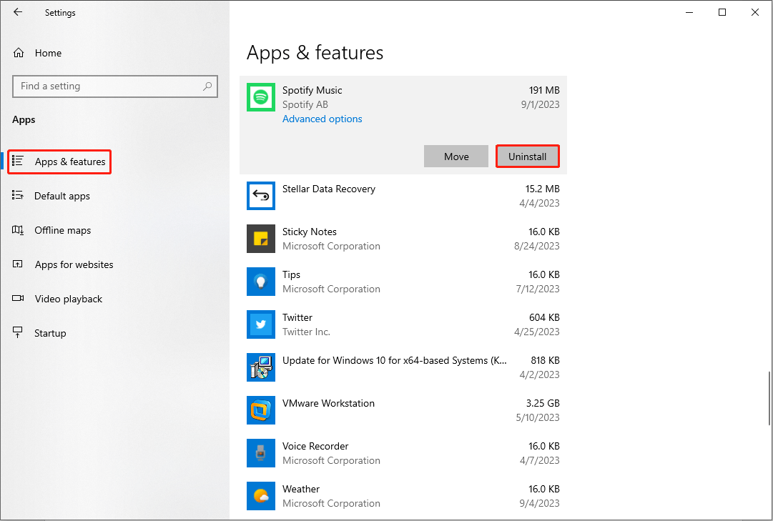Image resolution: width=773 pixels, height=521 pixels.
Task: Select Apps & features in sidebar
Action: tap(70, 162)
